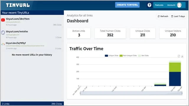Click the YouTube favicon for 28rz79zm link
189x106 pixels.
[3, 20]
